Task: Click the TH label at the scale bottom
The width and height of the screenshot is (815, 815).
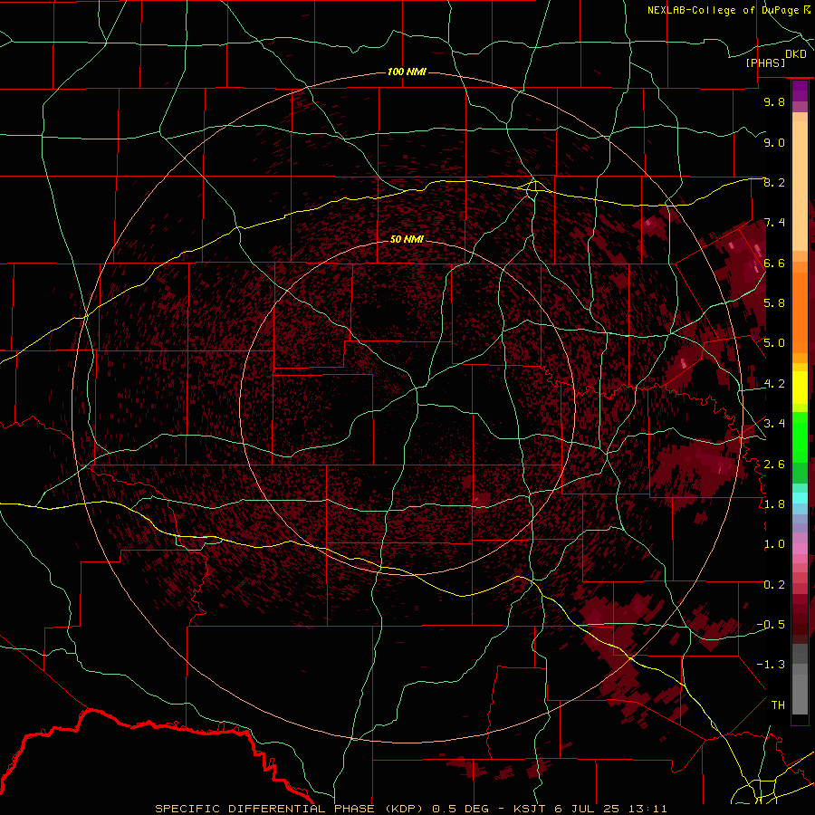Action: 778,705
